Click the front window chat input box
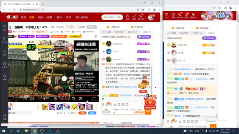 [x=123, y=111]
